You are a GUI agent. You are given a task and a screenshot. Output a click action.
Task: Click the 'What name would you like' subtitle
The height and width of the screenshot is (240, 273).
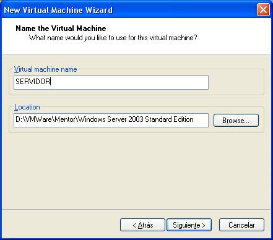tap(113, 38)
